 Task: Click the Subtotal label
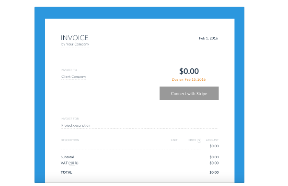[67, 157]
